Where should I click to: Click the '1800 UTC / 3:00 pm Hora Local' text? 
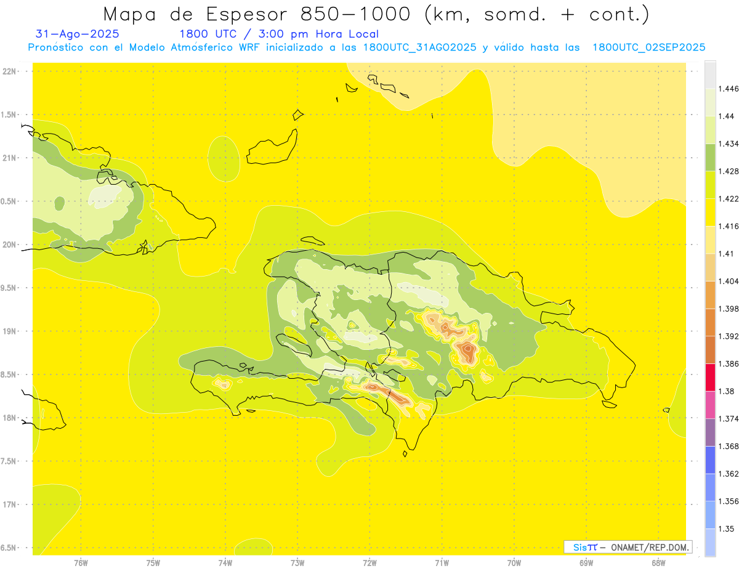[279, 34]
